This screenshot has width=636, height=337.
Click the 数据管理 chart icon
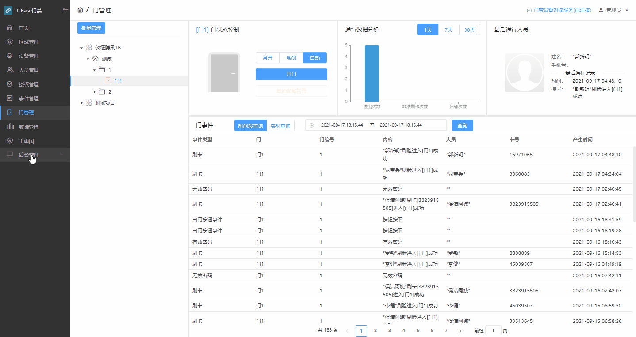point(10,127)
